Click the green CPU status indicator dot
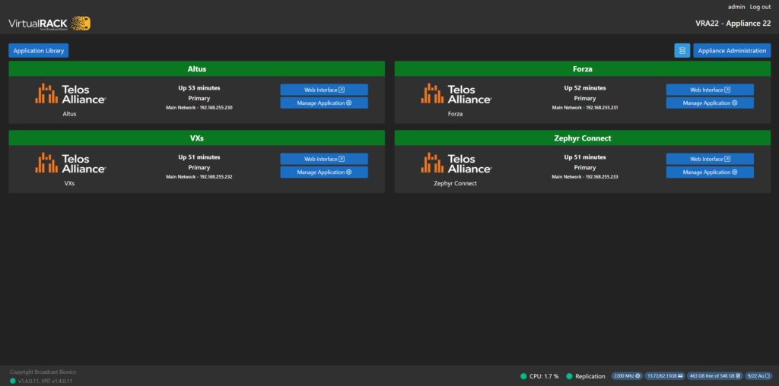Screen dimensions: 779x386 [x=523, y=376]
